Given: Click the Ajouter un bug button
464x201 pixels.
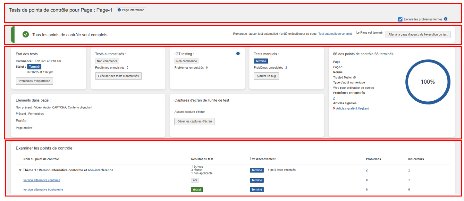Looking at the screenshot, I should [x=266, y=76].
